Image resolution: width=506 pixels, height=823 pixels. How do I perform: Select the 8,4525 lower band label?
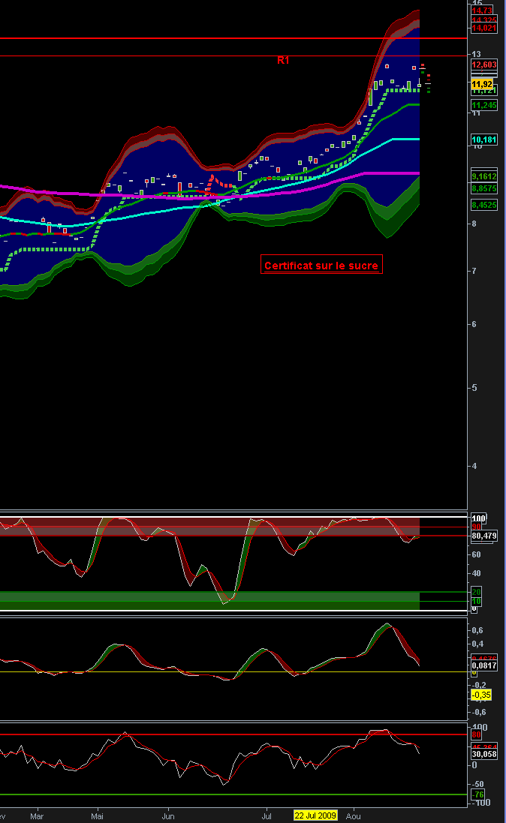click(x=484, y=205)
